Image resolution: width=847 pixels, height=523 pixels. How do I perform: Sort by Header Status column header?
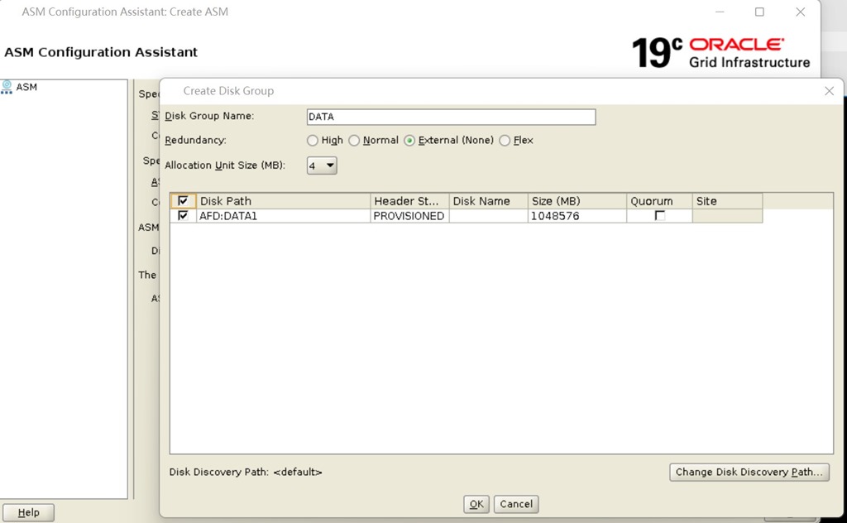(x=409, y=201)
